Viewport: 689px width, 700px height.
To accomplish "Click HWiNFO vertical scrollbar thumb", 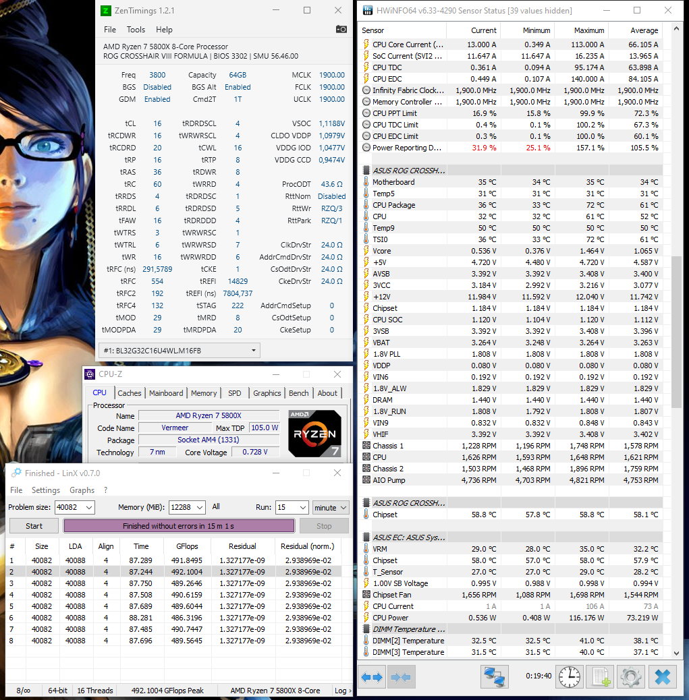I will [676, 332].
